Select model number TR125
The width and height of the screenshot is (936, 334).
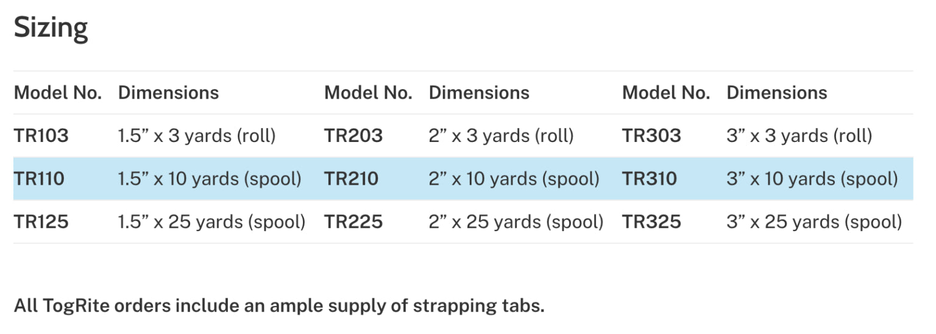coord(41,222)
